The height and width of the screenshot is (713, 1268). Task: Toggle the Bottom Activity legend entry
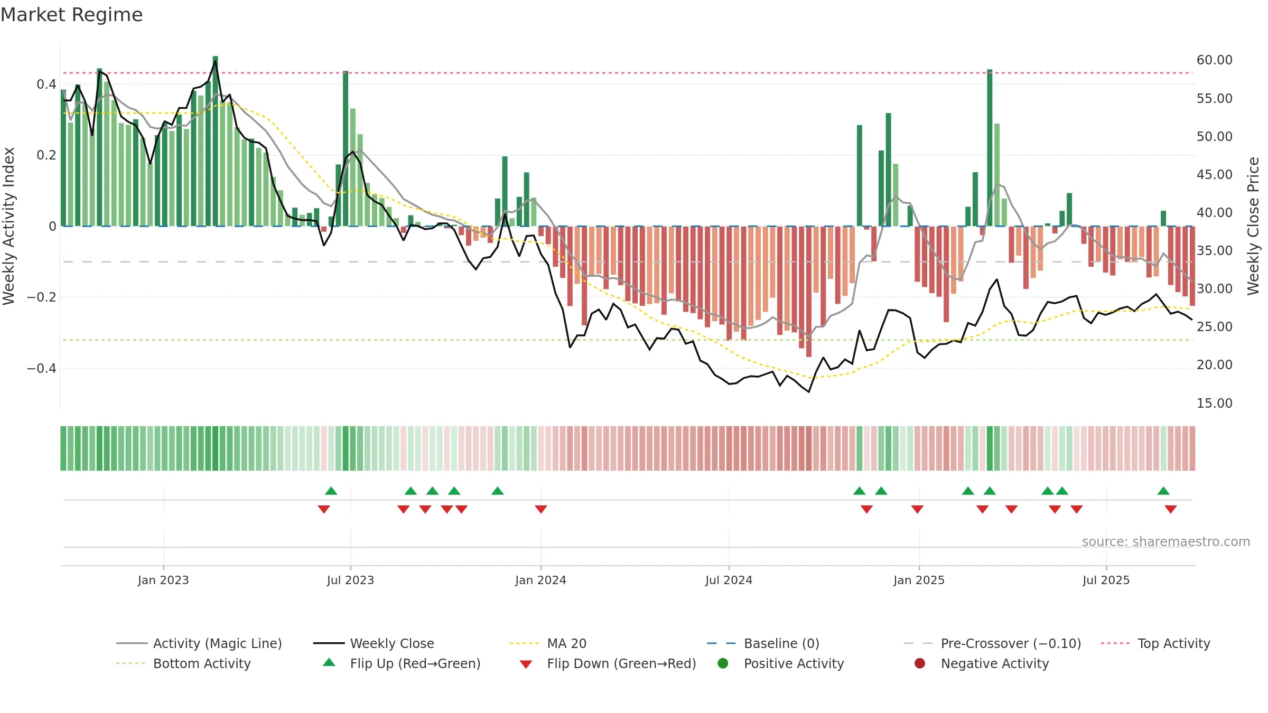click(183, 663)
